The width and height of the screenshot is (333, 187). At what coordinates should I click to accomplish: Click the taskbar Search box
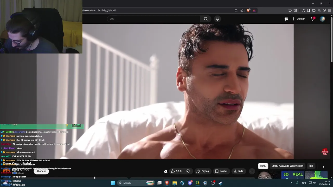(x=136, y=183)
